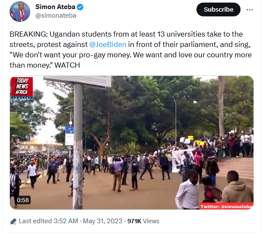266x234 pixels.
Task: Open Simon Ateba's profile avatar
Action: click(x=20, y=12)
